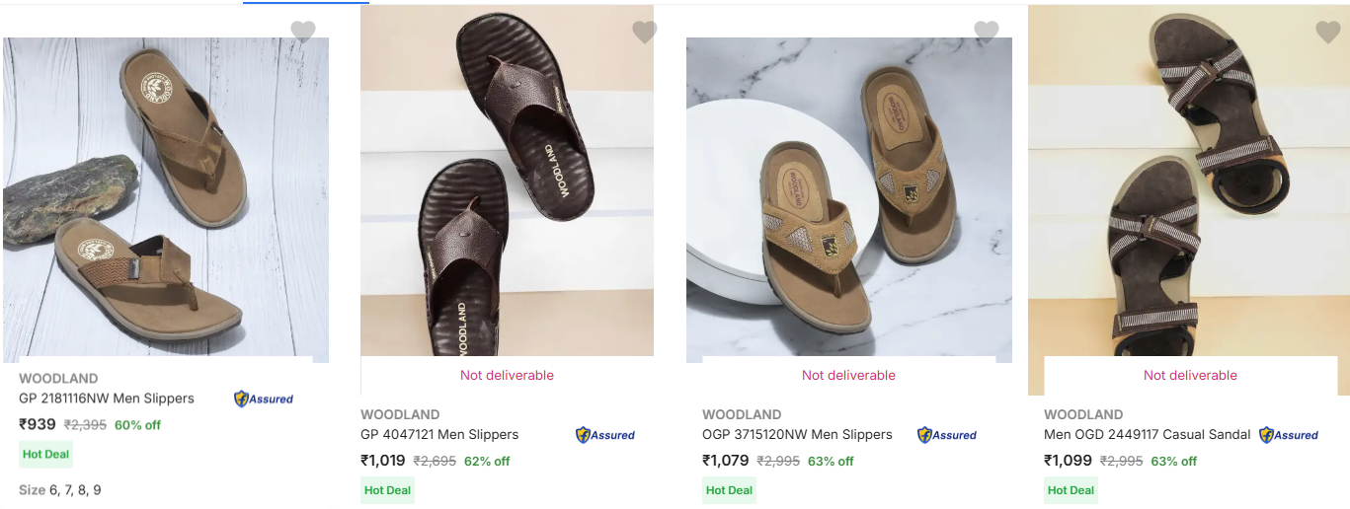This screenshot has width=1350, height=509.
Task: Click Assured badge beside OGP 3715120NW slippers
Action: click(947, 434)
